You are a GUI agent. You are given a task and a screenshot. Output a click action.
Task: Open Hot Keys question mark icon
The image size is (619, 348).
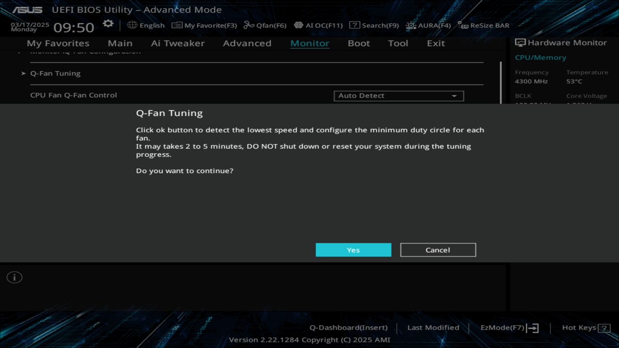pyautogui.click(x=604, y=328)
